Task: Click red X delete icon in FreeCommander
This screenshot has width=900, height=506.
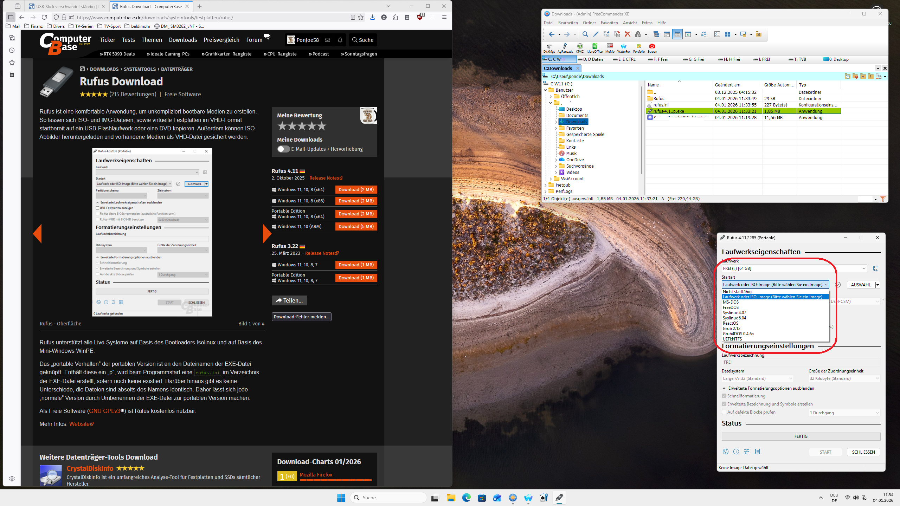Action: pos(628,34)
